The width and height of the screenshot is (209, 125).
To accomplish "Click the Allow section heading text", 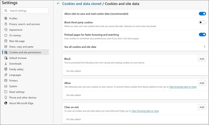I will (67, 83).
